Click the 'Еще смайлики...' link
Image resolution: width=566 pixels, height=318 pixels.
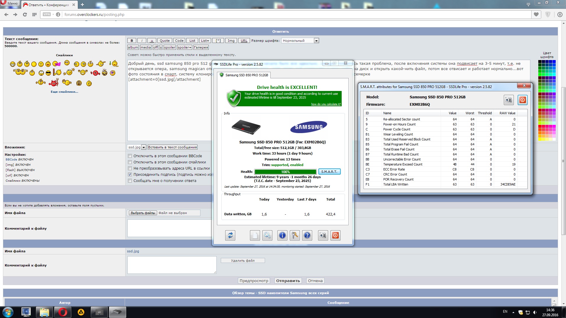point(64,92)
